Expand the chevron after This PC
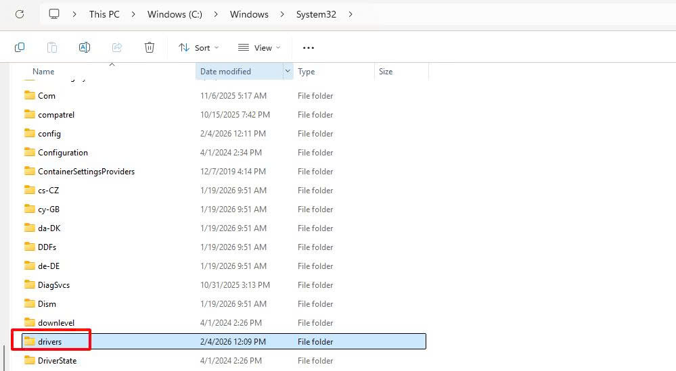The image size is (676, 371). pos(133,14)
